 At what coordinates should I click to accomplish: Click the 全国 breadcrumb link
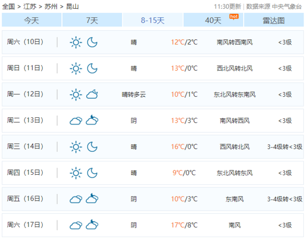coord(9,7)
